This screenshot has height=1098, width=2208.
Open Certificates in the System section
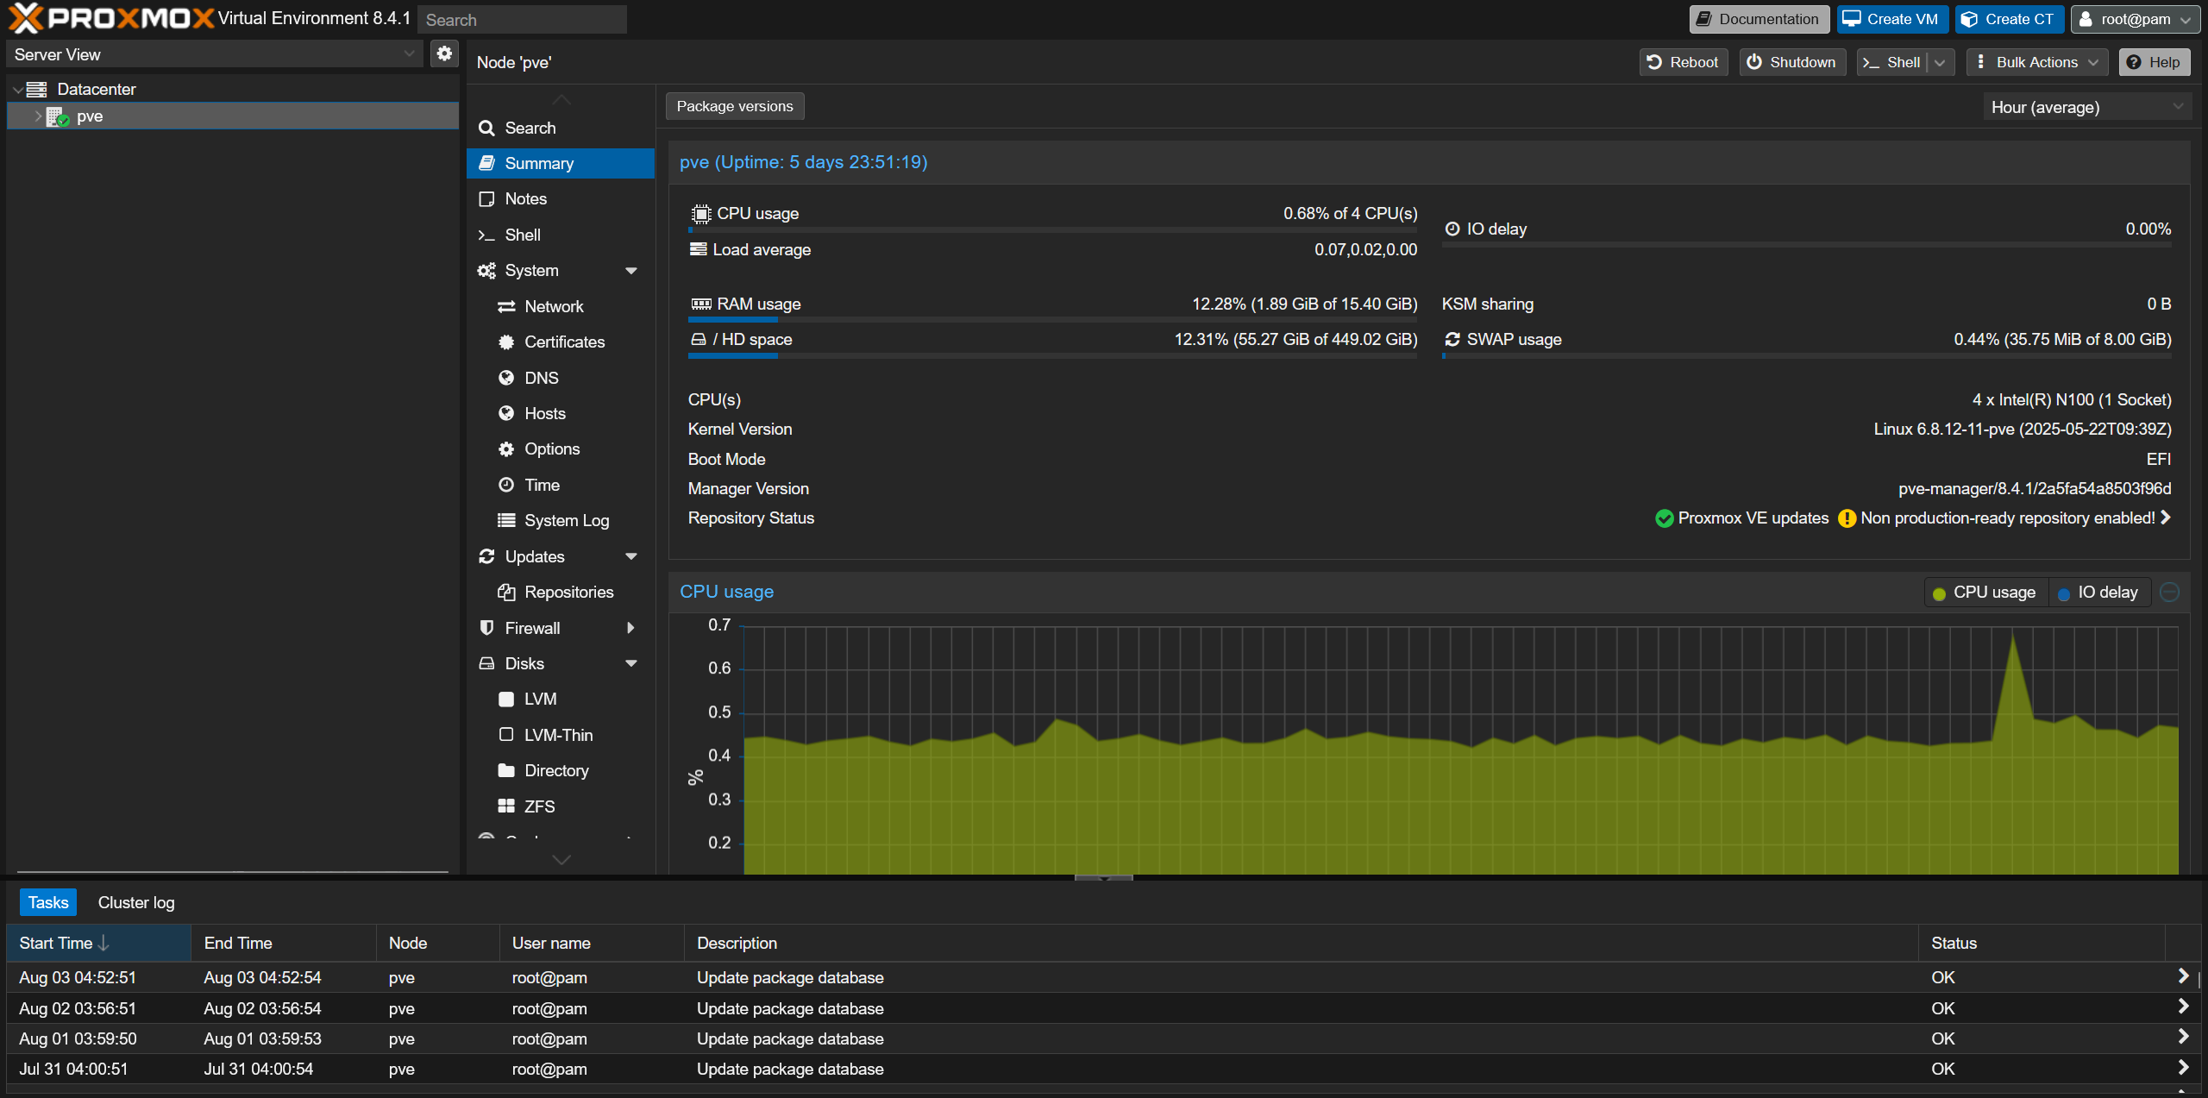point(564,342)
